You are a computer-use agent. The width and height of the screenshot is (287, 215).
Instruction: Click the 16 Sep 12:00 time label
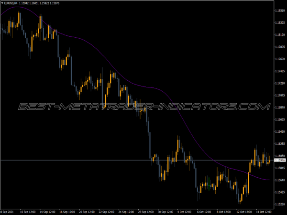coord(67,212)
